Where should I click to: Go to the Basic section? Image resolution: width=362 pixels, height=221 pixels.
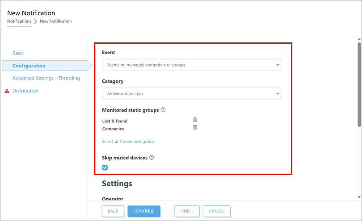pyautogui.click(x=18, y=53)
